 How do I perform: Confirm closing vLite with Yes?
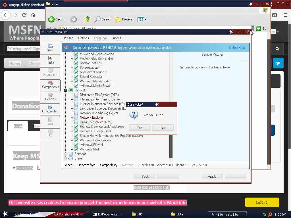tap(140, 127)
